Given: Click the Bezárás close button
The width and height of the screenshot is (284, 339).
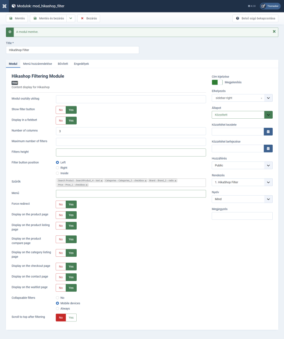Looking at the screenshot, I should 89,19.
